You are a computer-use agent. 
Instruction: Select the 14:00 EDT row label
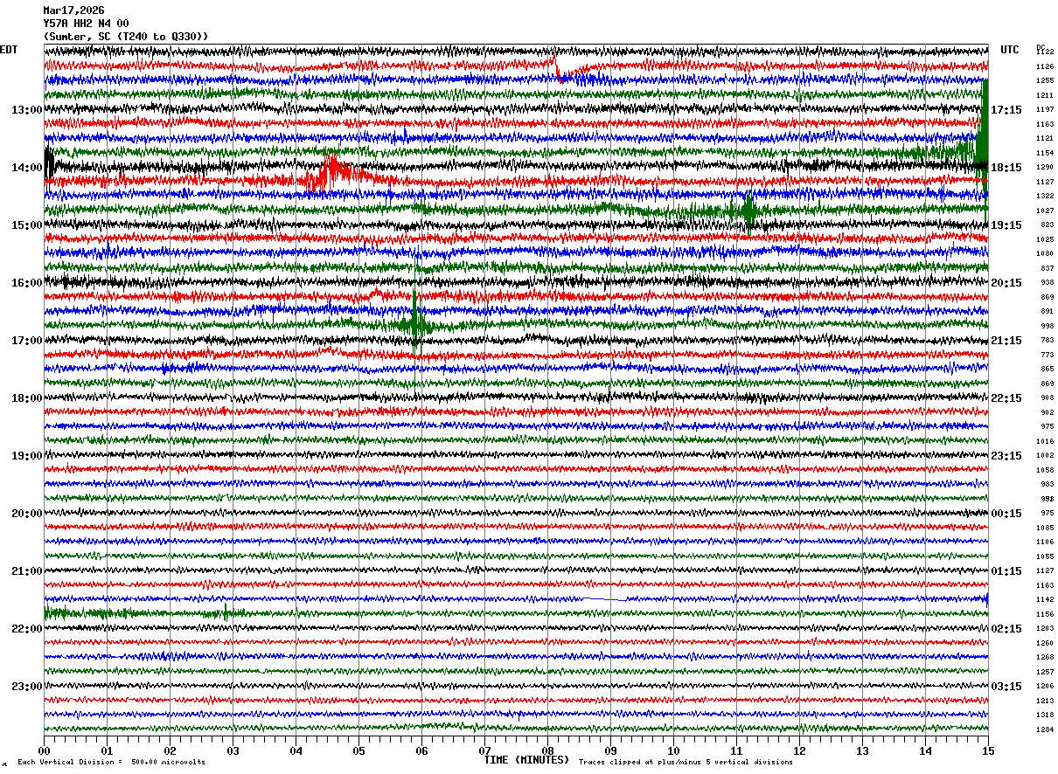pyautogui.click(x=27, y=168)
